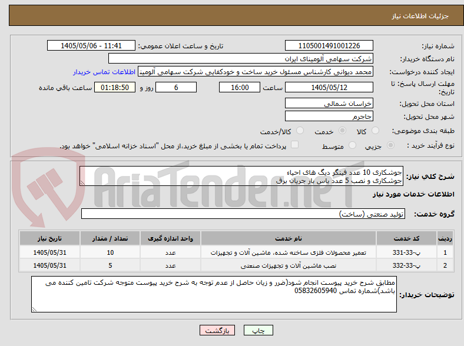Viewport: 464px width, 346px height.
Task: Click the عدد unit cell in row 2
Action: coord(170,265)
